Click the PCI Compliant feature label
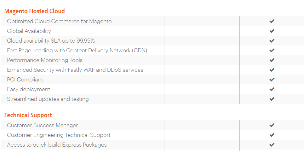308x151 pixels. (x=25, y=80)
